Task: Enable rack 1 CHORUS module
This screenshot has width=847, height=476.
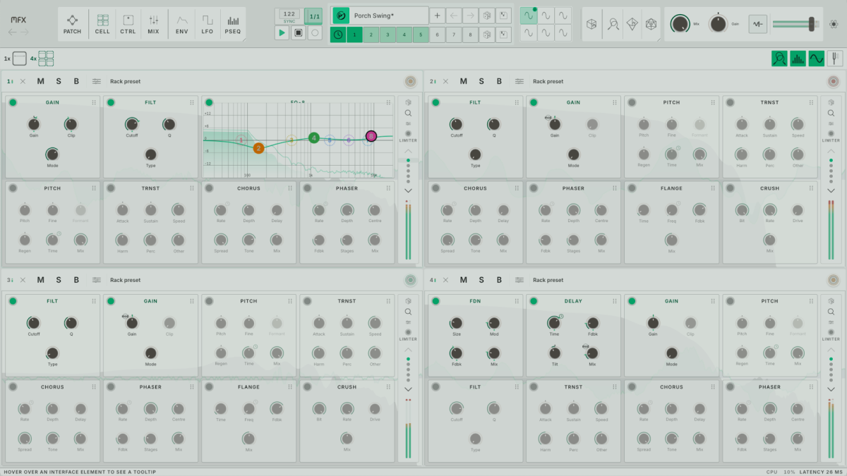Action: pos(209,188)
